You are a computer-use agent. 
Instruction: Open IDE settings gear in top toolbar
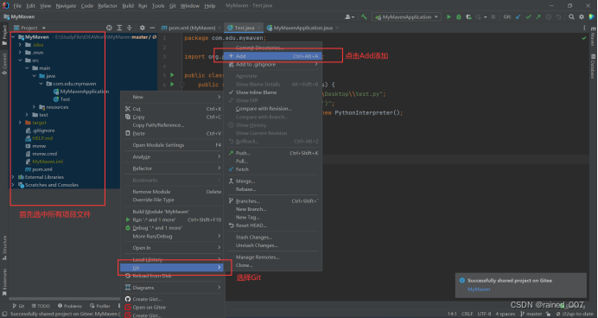[582, 16]
